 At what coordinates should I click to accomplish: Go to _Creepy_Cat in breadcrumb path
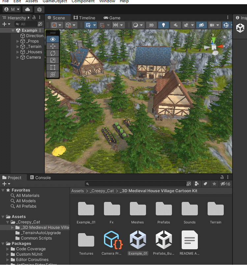pos(102,191)
